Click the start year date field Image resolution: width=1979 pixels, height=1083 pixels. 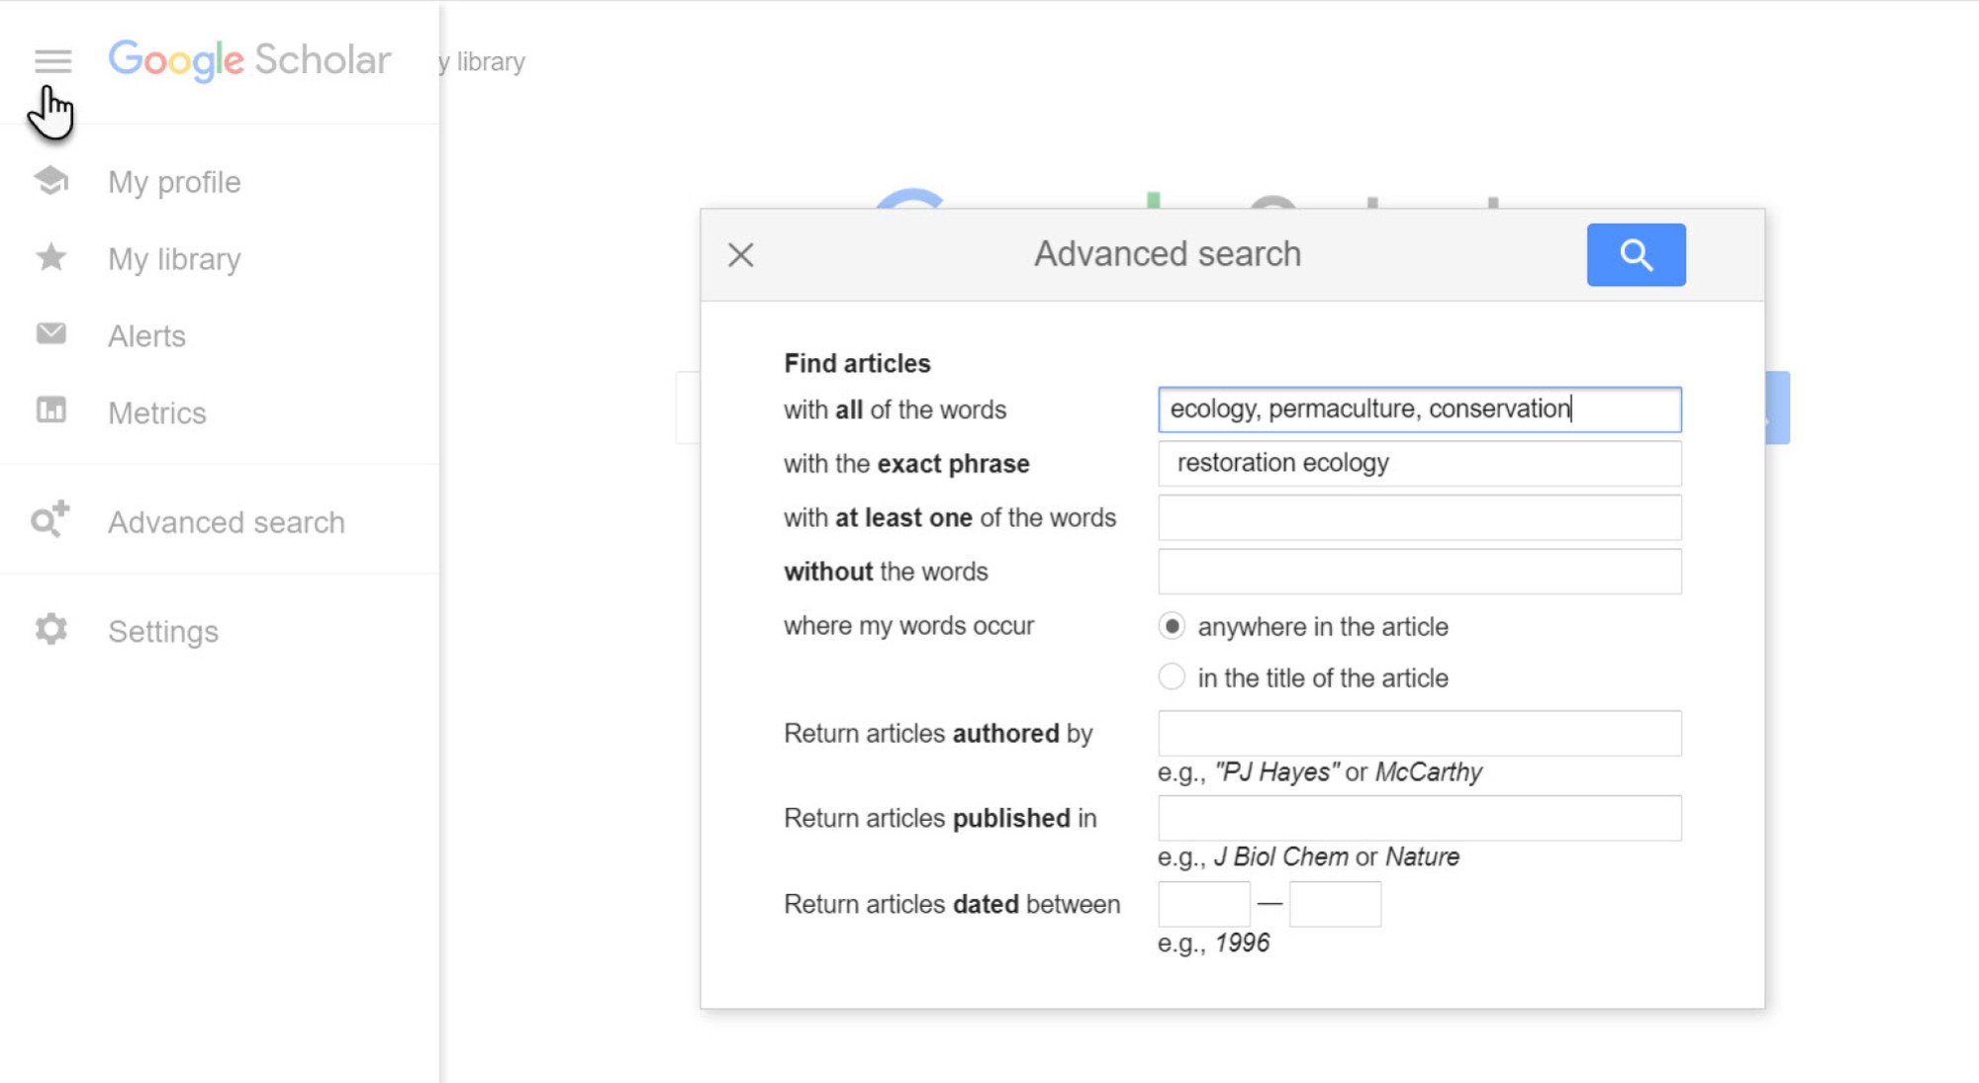1203,904
